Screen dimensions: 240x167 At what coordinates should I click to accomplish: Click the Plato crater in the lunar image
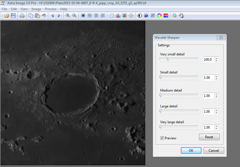(70, 94)
